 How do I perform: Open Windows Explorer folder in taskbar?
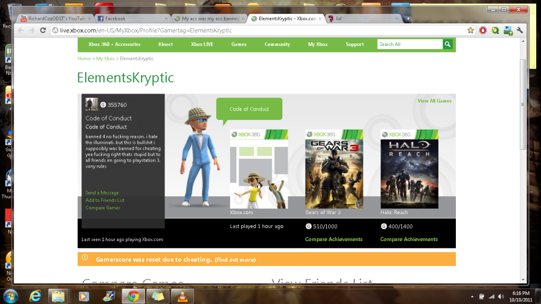click(x=58, y=297)
